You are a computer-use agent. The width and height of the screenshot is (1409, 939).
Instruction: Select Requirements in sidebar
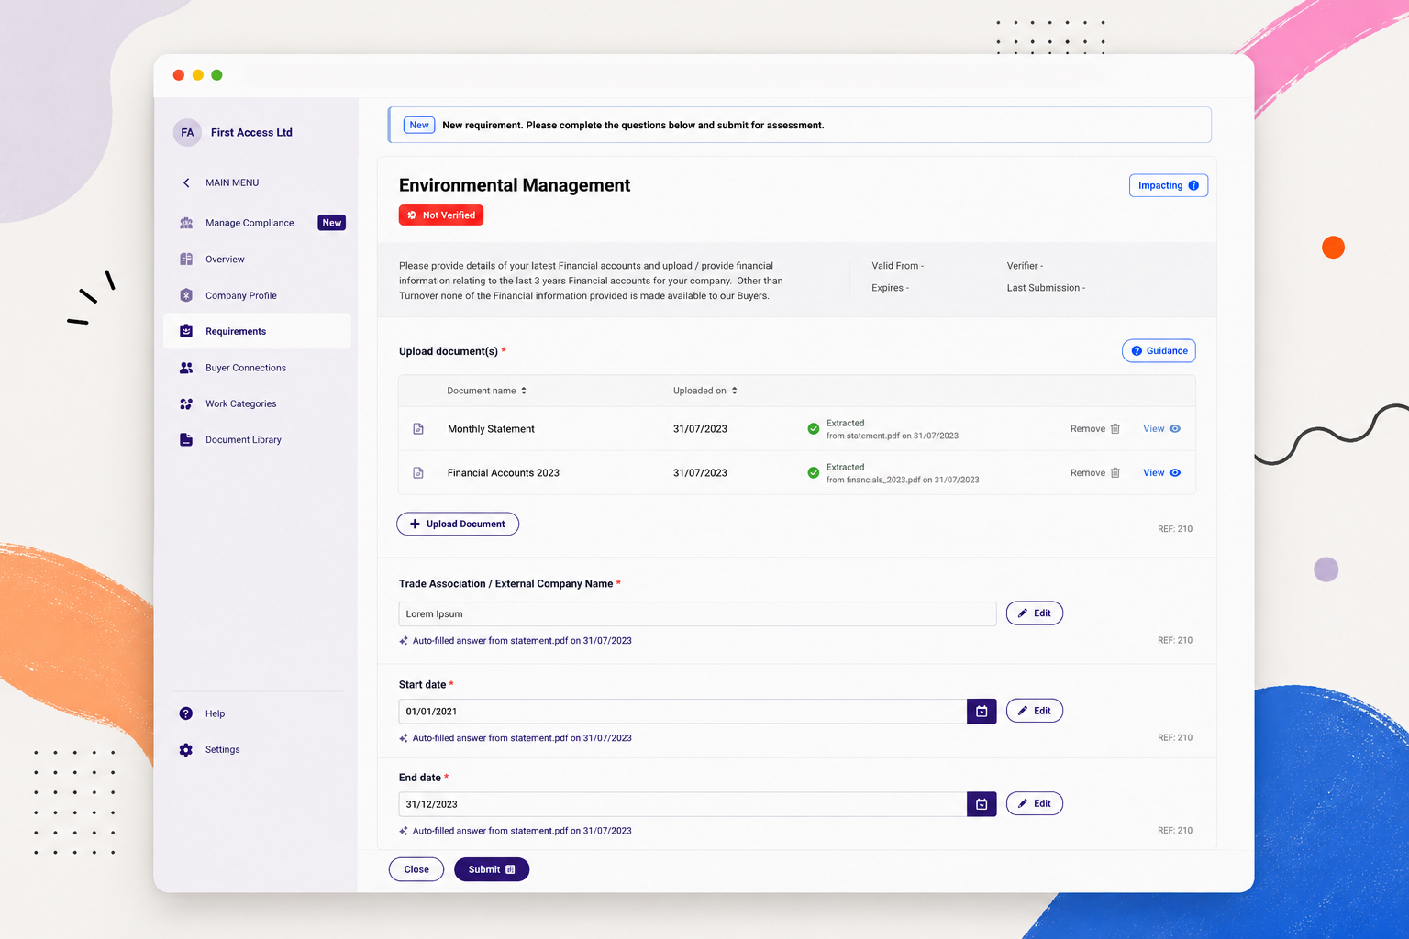257,331
